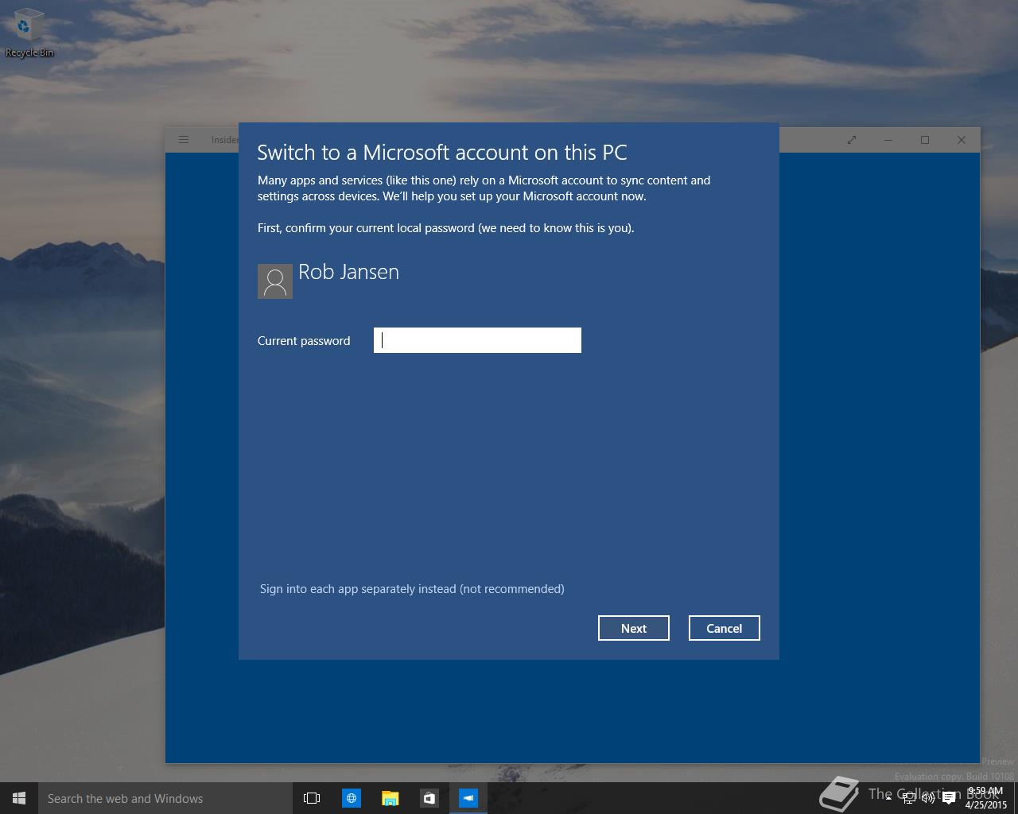Minimize the Insider window
This screenshot has height=814, width=1018.
tap(888, 140)
